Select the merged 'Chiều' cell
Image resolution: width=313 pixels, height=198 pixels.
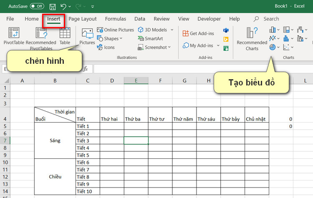pos(55,177)
